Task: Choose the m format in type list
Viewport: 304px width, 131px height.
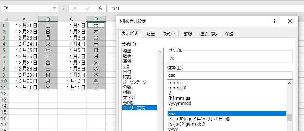Action: [x=227, y=109]
